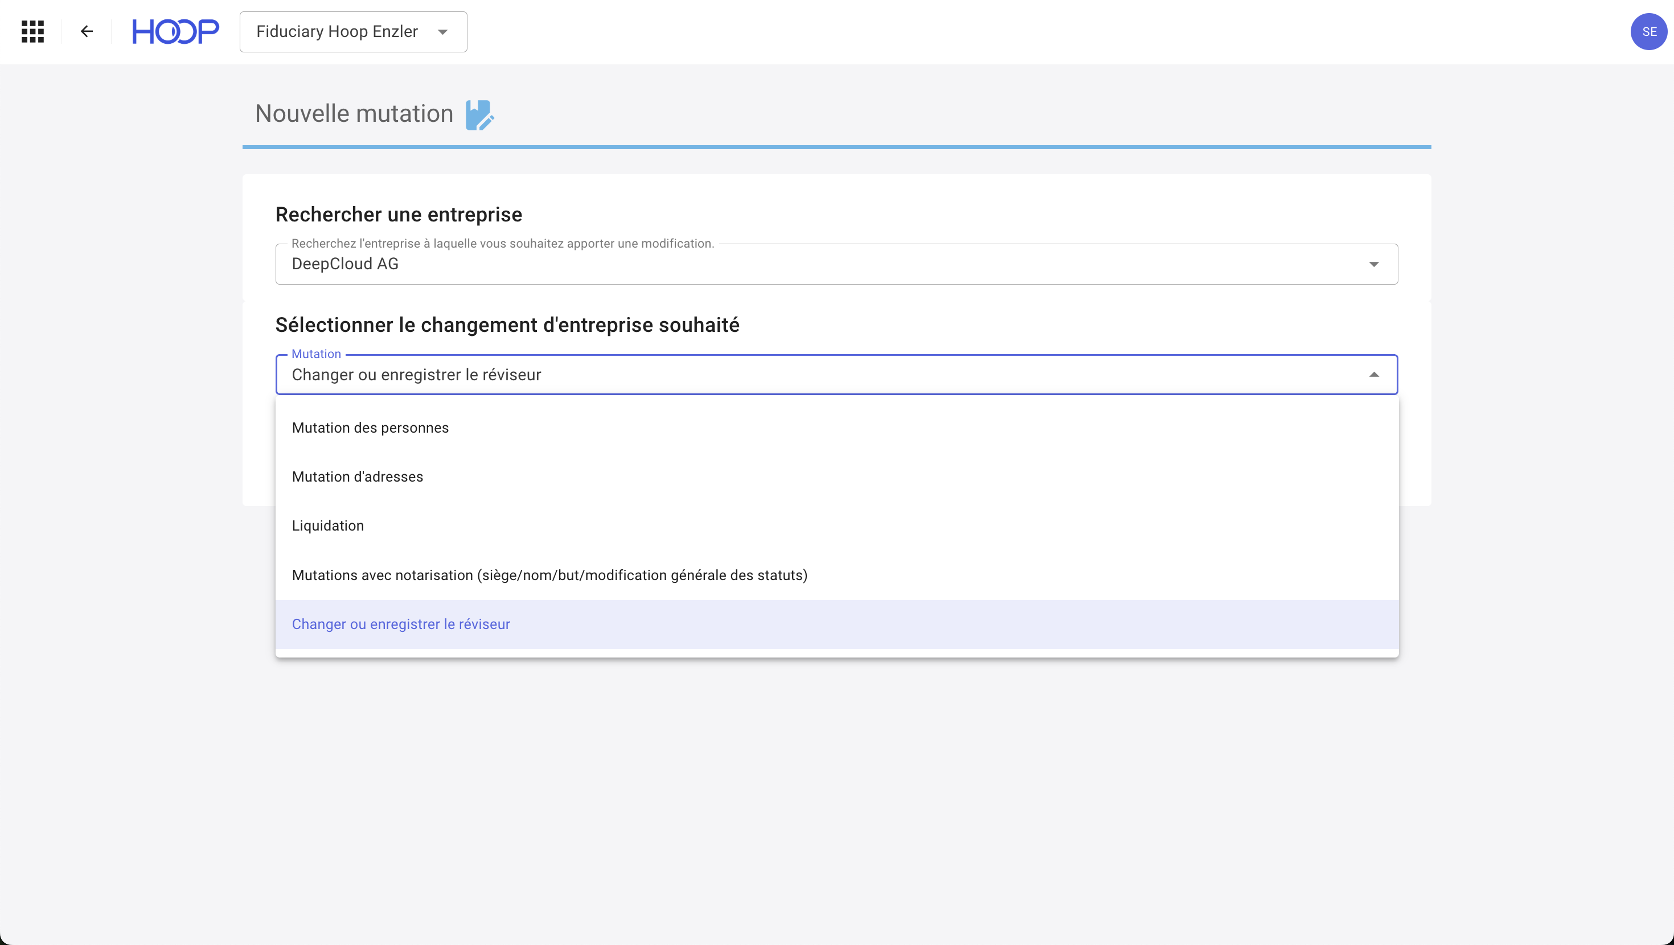Select 'Mutation des personnes' option
This screenshot has height=945, width=1674.
[x=370, y=428]
